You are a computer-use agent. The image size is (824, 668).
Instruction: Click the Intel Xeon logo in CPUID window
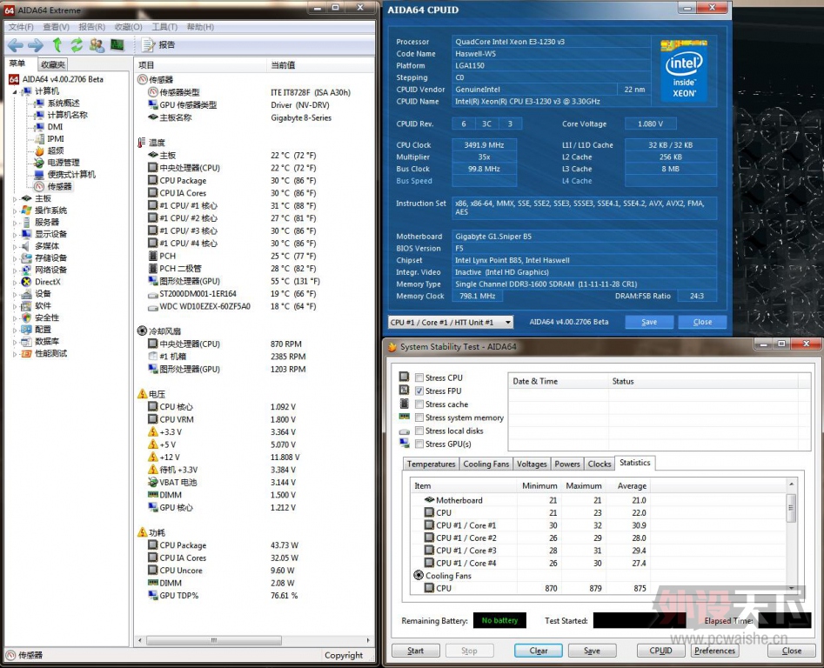(684, 70)
